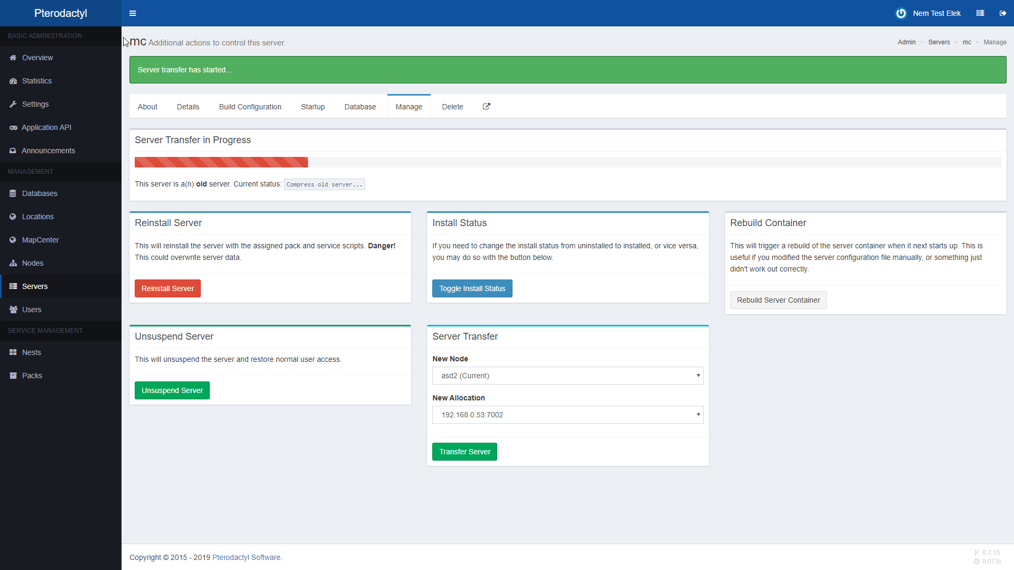Click the green Transfer Server button
The width and height of the screenshot is (1014, 570).
(464, 452)
